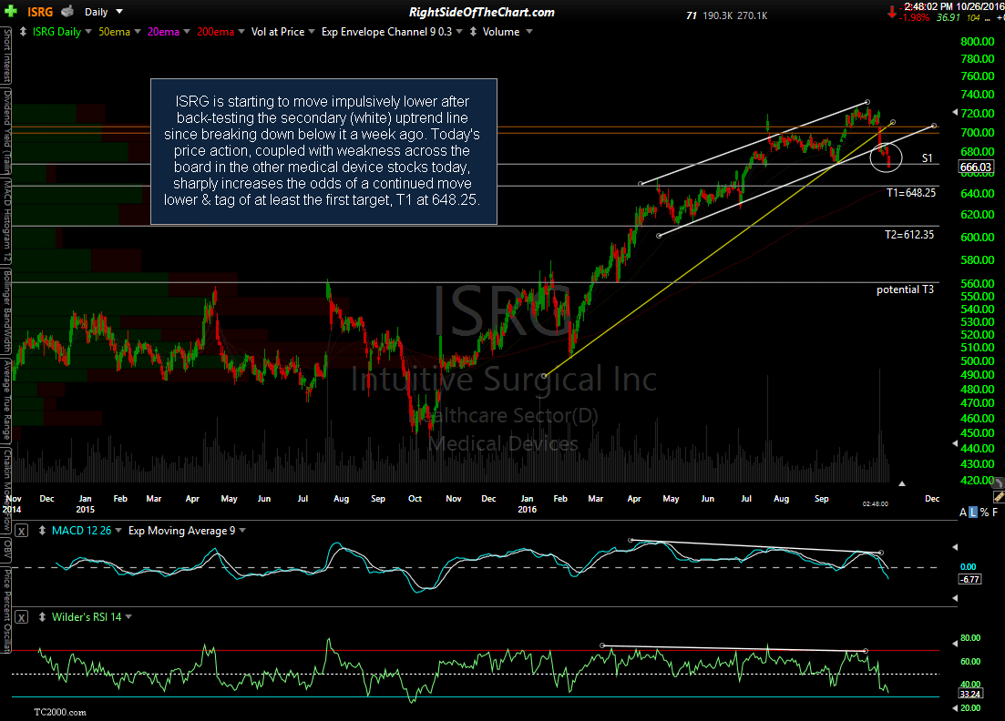This screenshot has width=1005, height=721.
Task: Click the MACD value label -6.77
Action: click(x=969, y=579)
